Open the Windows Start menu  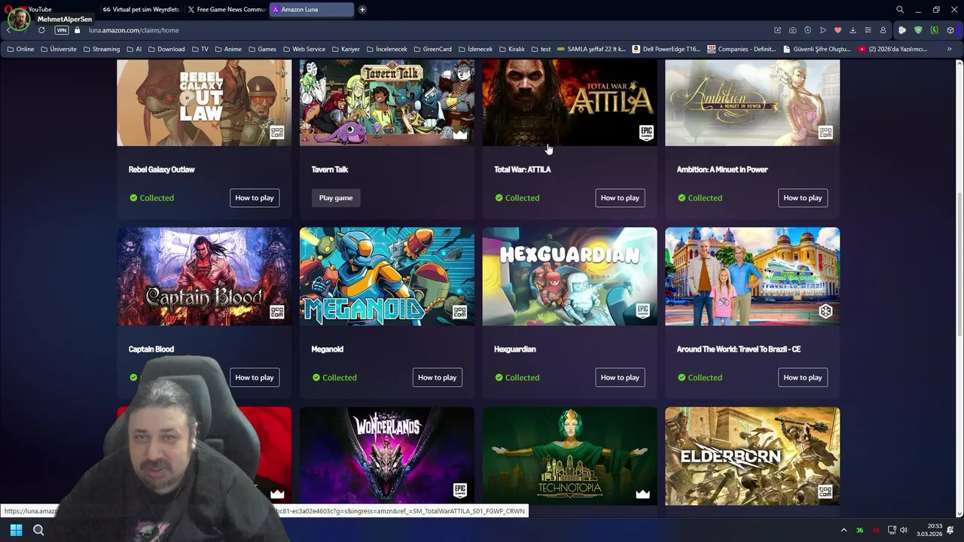pos(16,530)
